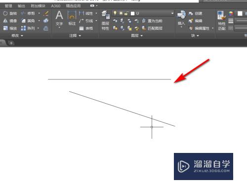
Task: Click layer color square in layer dropdown
Action: [132, 13]
